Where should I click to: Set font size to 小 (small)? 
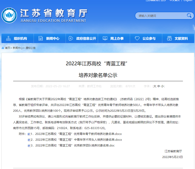(x=162, y=86)
